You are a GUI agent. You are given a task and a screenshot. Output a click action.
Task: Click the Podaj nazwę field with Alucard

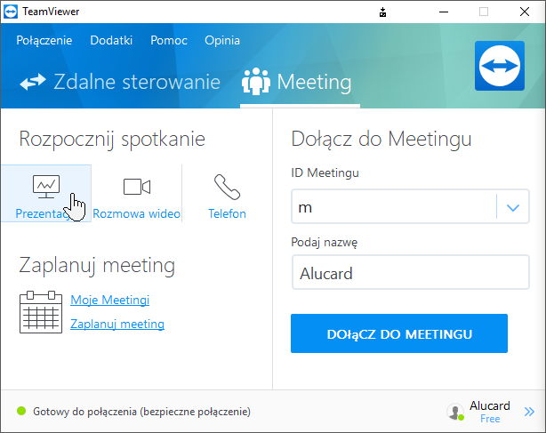click(x=399, y=274)
